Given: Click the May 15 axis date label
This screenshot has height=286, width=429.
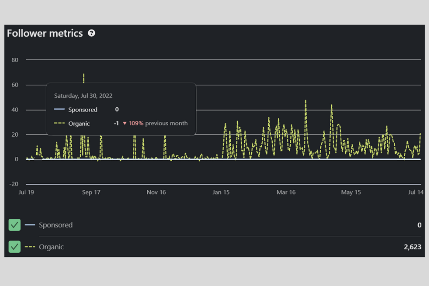Looking at the screenshot, I should (351, 193).
